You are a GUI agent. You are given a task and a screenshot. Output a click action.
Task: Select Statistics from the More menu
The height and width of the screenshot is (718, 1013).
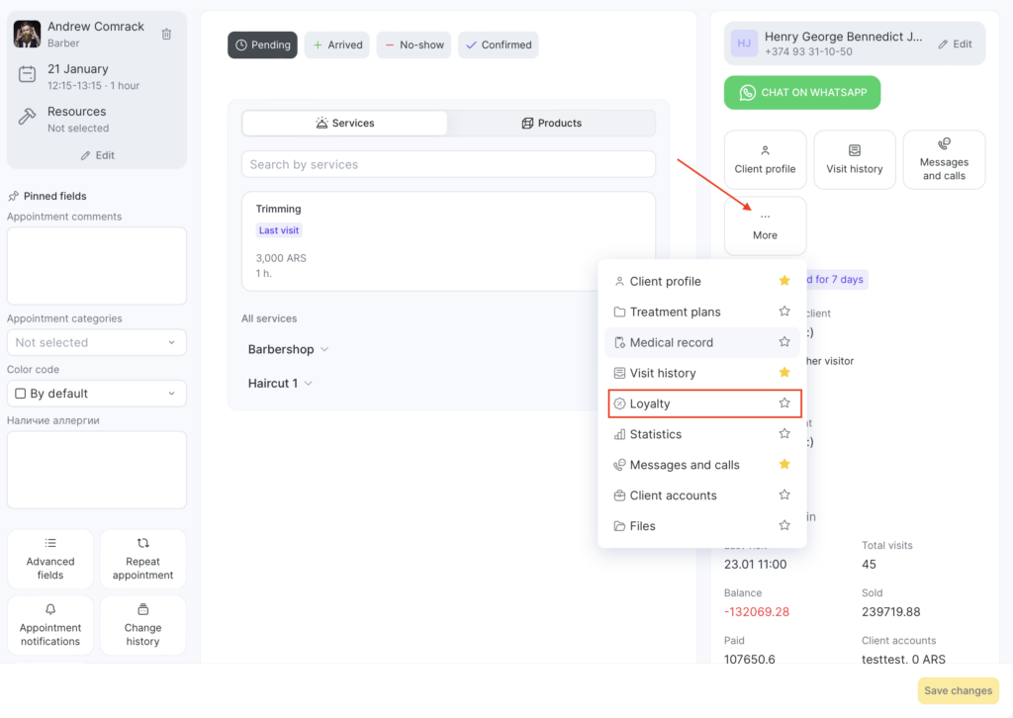(x=656, y=434)
